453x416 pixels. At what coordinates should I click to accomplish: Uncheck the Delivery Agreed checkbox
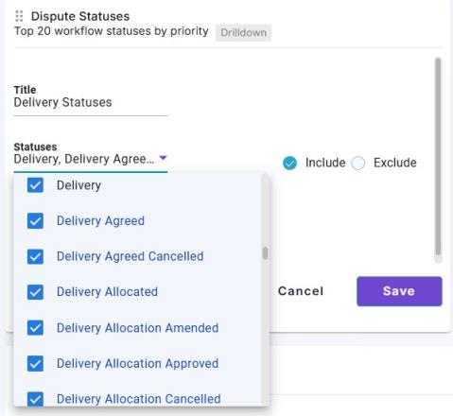click(35, 220)
